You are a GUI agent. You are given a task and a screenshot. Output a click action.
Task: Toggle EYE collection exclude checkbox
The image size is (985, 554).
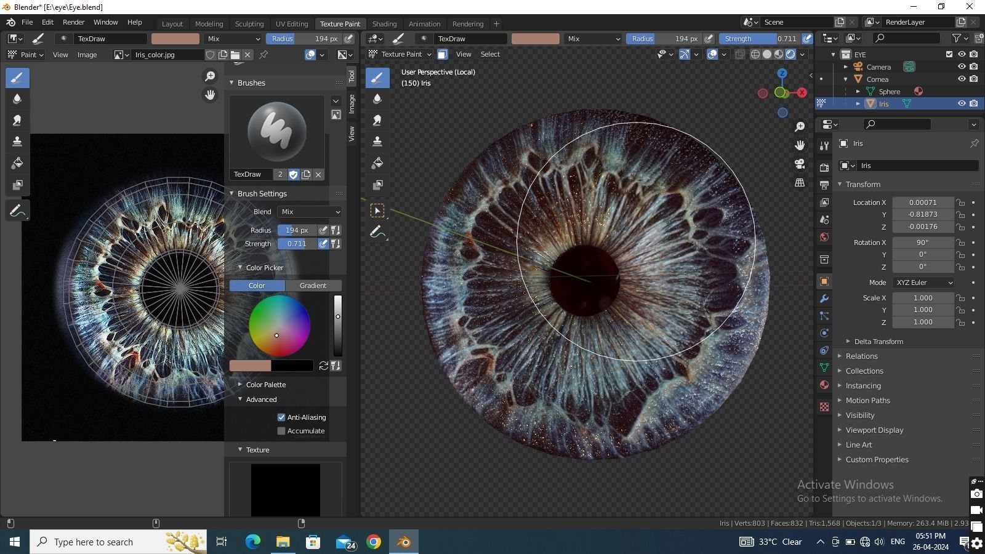[949, 54]
